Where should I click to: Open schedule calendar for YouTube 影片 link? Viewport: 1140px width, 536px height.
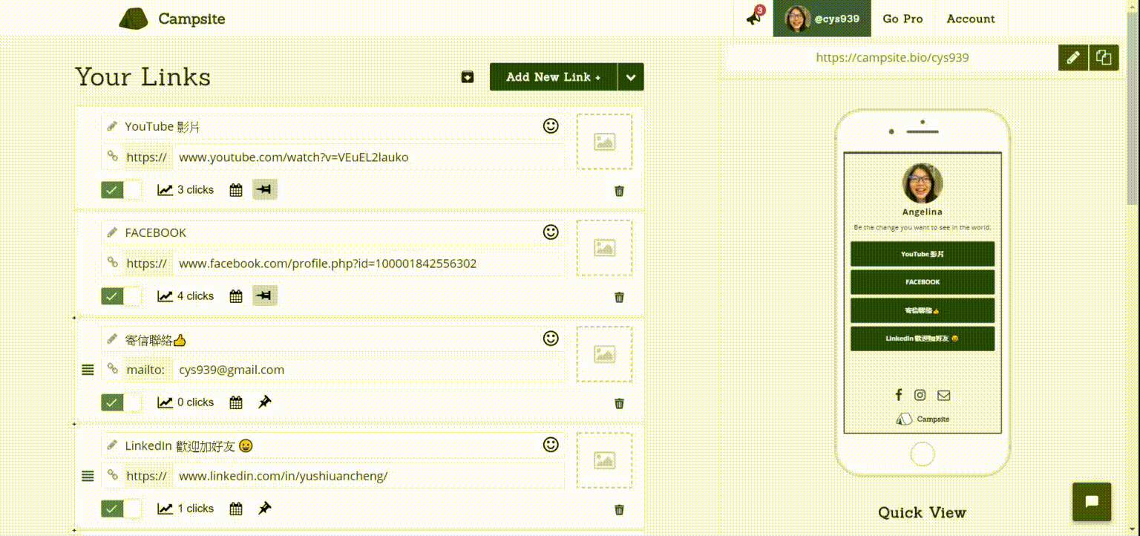236,190
